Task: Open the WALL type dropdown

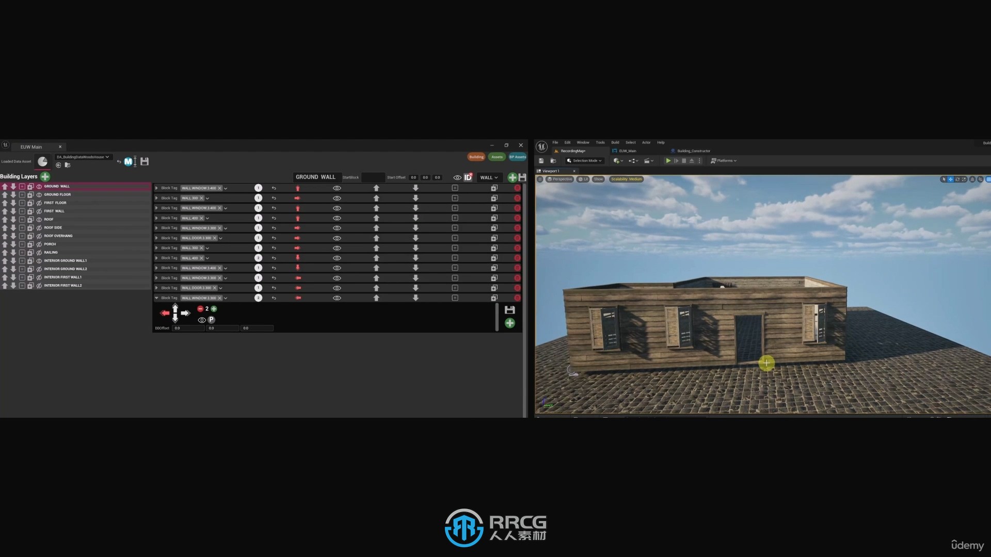Action: click(x=489, y=177)
